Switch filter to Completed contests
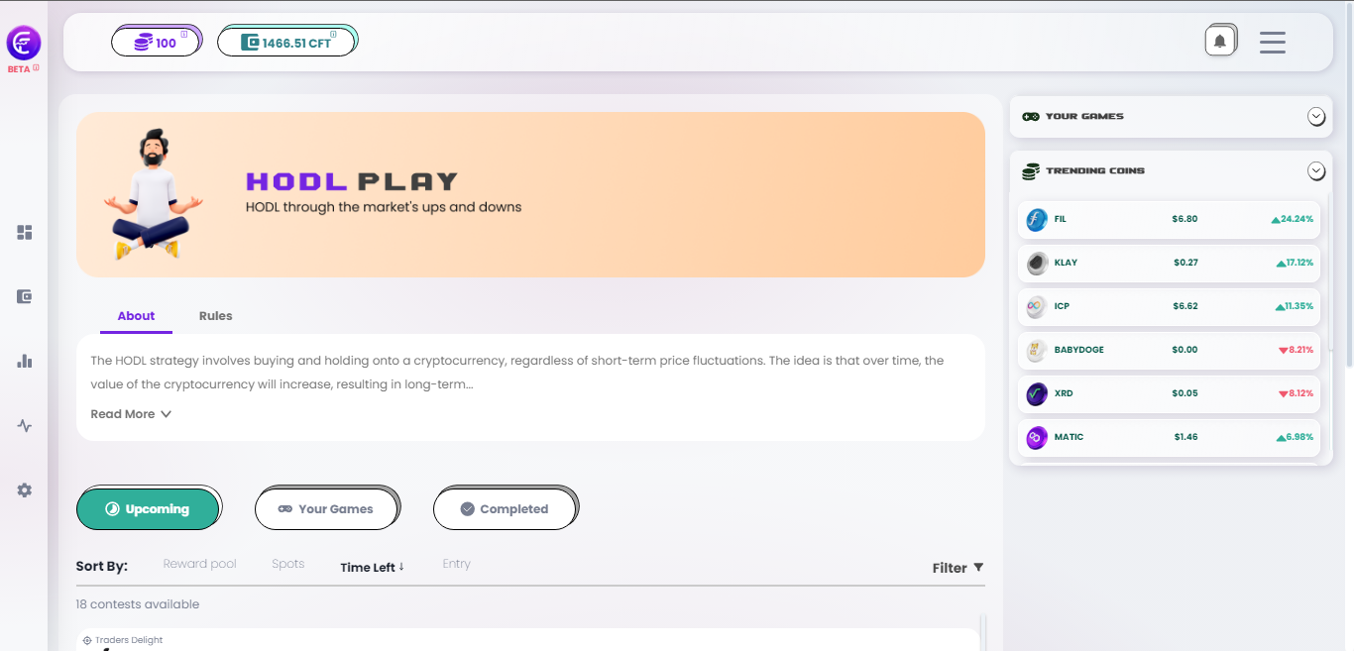The width and height of the screenshot is (1354, 651). [506, 508]
